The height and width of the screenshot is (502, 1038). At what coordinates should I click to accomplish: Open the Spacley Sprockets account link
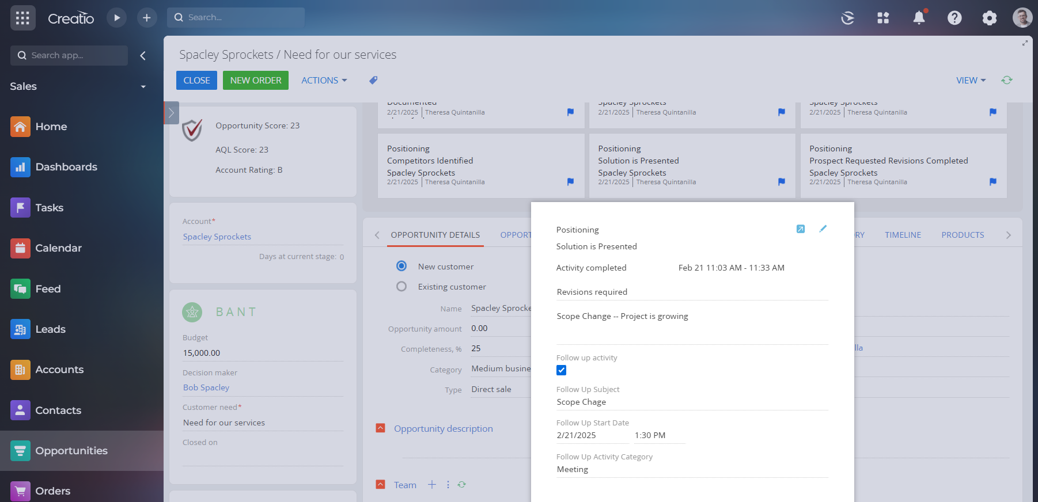pos(217,237)
